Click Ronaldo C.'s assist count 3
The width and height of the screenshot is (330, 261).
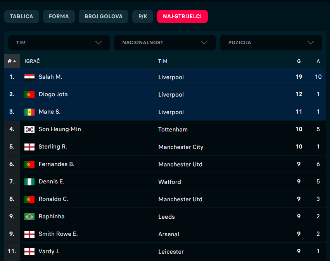(x=318, y=199)
